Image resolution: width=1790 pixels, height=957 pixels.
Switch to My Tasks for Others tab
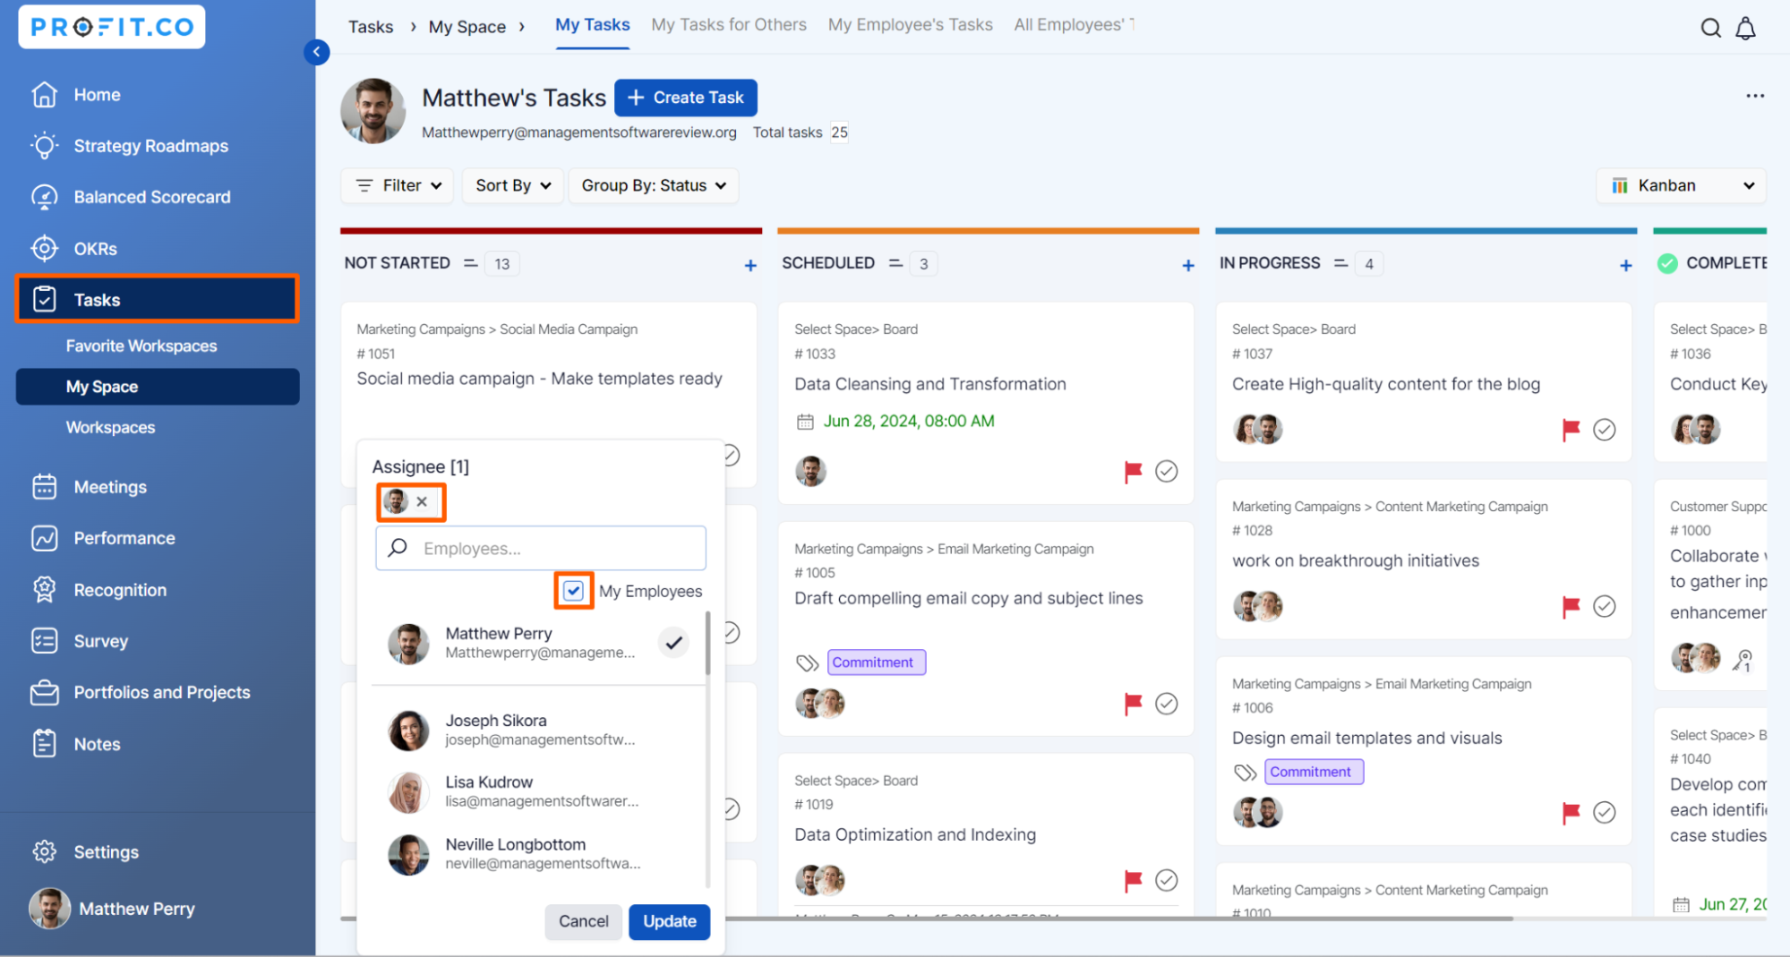(x=728, y=25)
